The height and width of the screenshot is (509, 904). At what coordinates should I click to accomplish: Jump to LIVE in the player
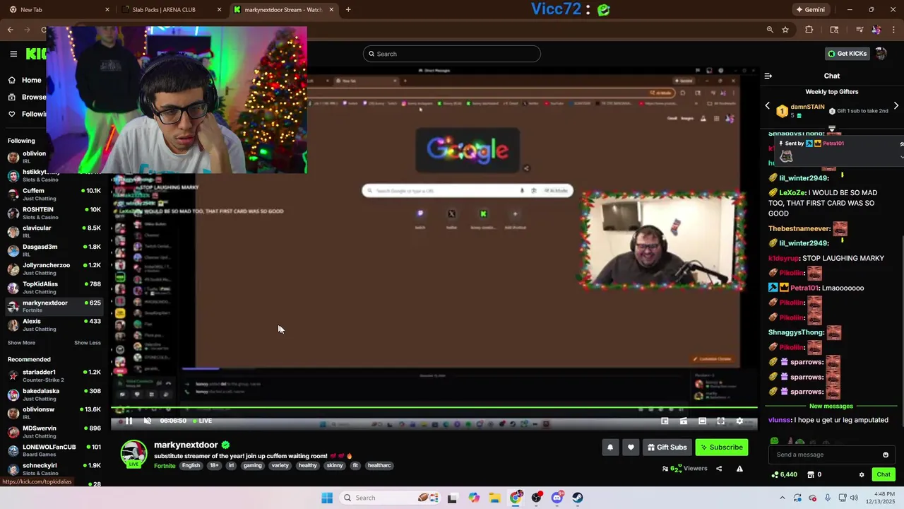tap(201, 421)
